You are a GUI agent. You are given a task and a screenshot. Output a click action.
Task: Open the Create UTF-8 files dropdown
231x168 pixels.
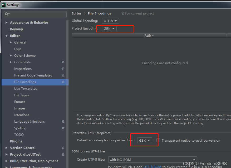(153, 160)
